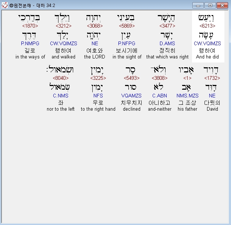
Task: Maximize the 원전분해 window
Action: [x=210, y=6]
